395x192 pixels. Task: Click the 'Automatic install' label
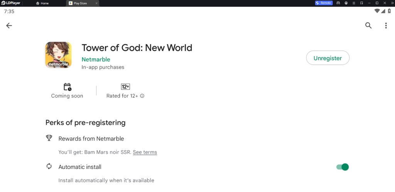pos(80,167)
